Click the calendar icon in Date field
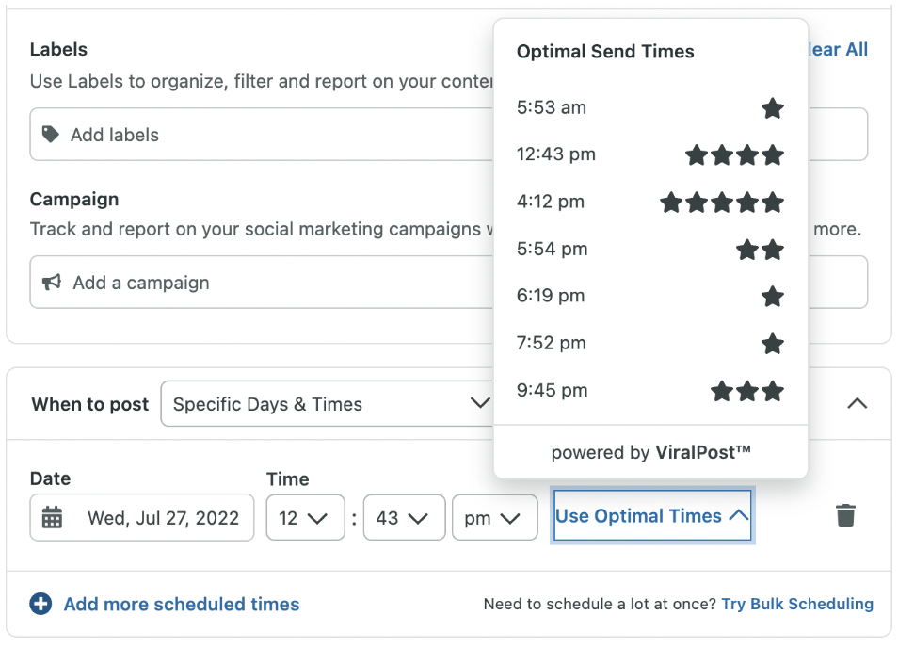The height and width of the screenshot is (648, 898). (x=53, y=518)
